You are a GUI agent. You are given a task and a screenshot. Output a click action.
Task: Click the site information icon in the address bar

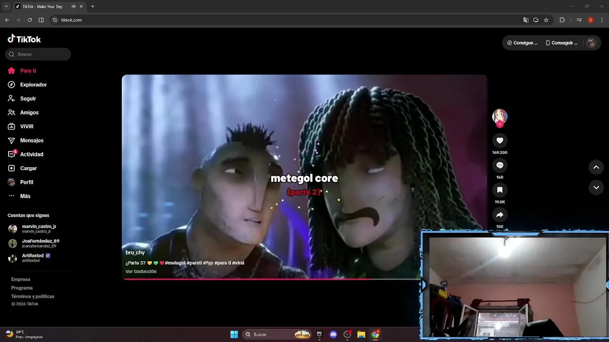click(55, 20)
